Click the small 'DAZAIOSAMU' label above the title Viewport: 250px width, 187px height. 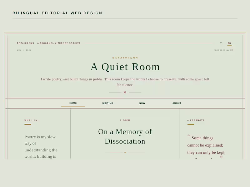pos(125,58)
